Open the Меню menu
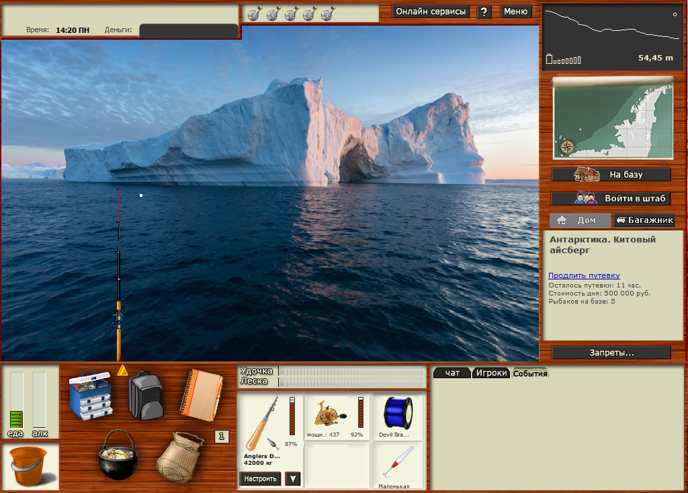The image size is (688, 493). pos(516,11)
